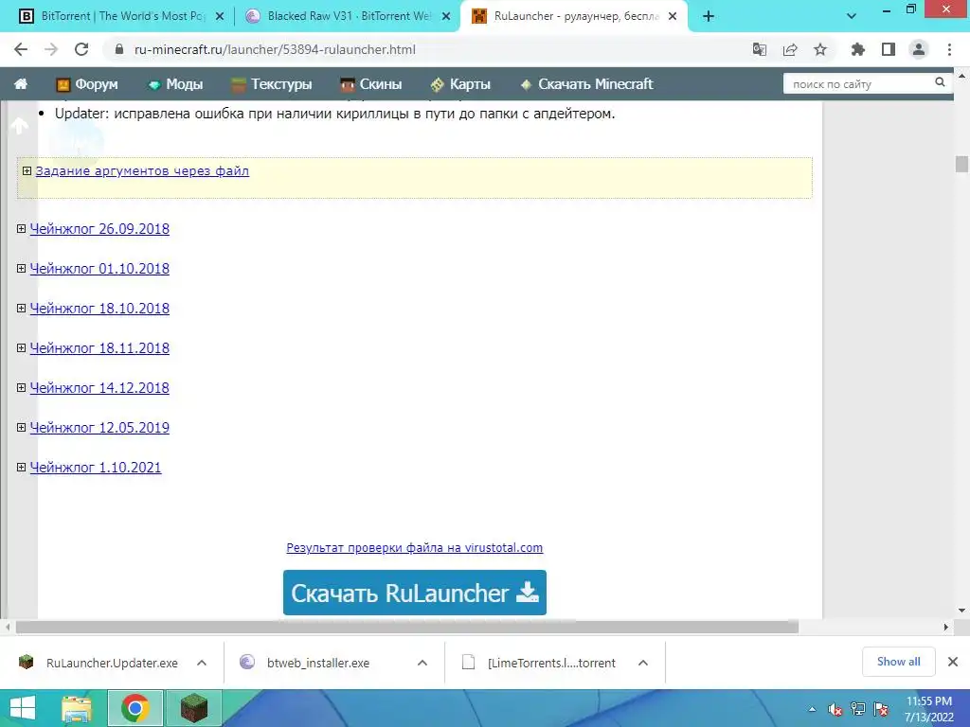This screenshot has width=970, height=727.
Task: Open the Карты menu item
Action: point(461,84)
